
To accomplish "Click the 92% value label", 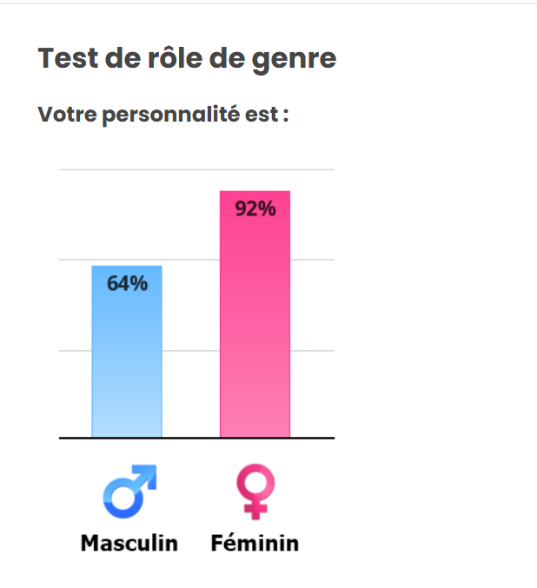I will (x=255, y=208).
